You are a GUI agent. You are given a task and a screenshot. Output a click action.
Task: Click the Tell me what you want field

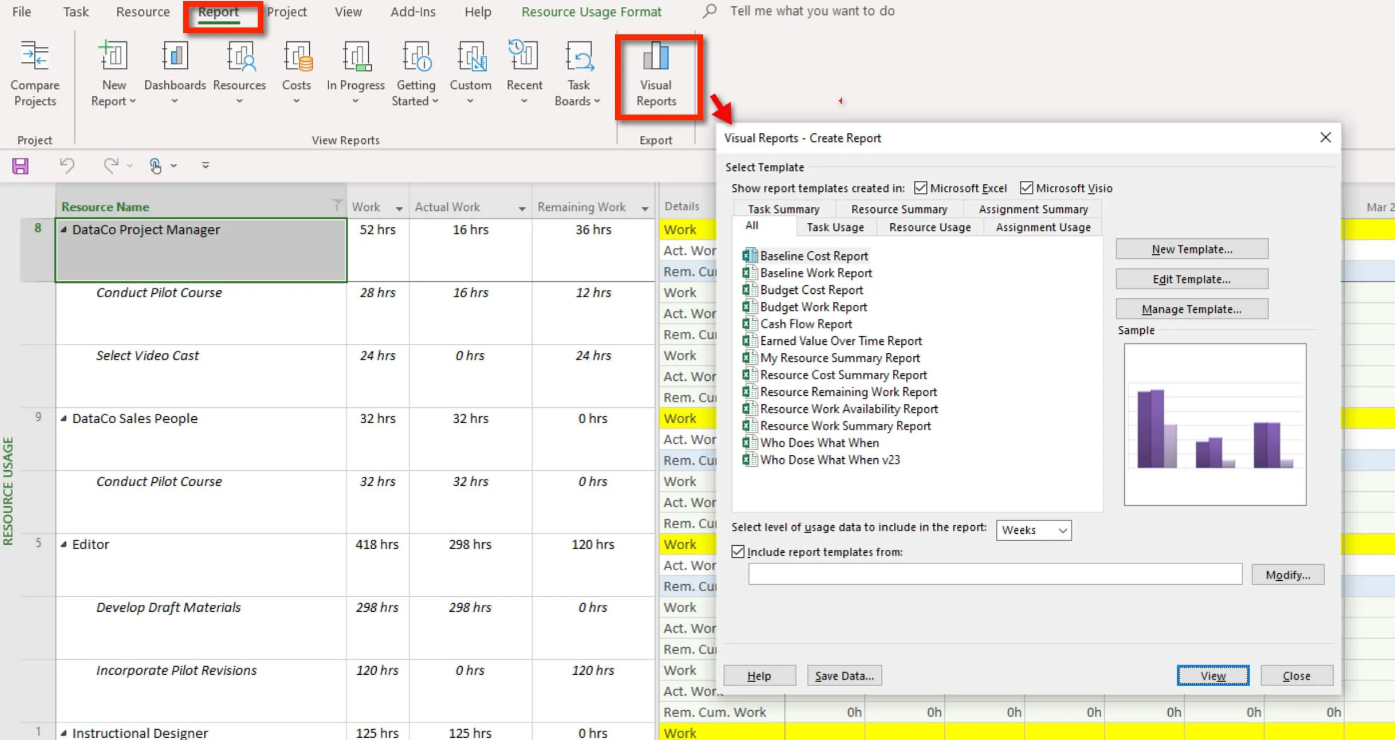point(812,11)
